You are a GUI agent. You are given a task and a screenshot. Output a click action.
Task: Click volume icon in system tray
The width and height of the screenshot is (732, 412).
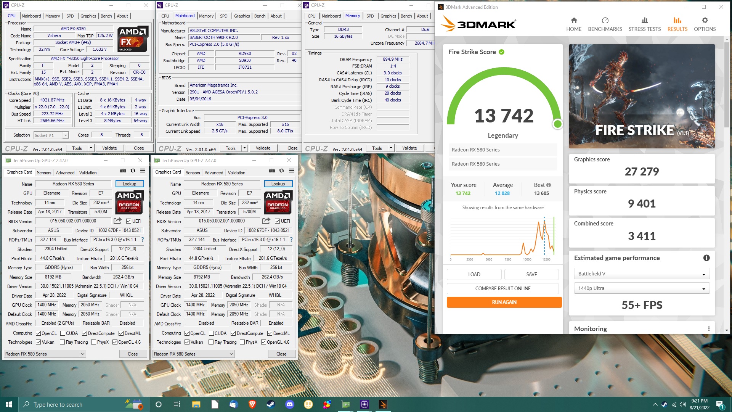click(x=682, y=404)
